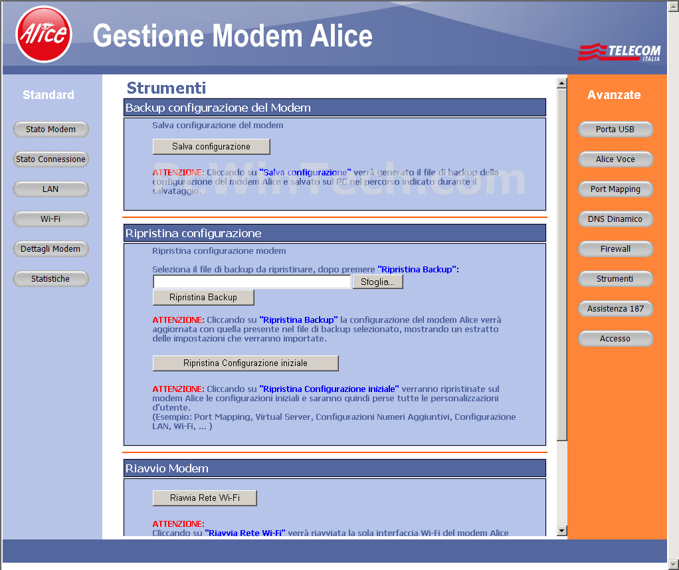Click inner scrollbar down arrow
This screenshot has height=570, width=679.
pos(561,530)
